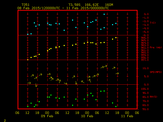Click the 968.0 pressure axis tick value
Viewport: 163px width, 122px height.
(x=143, y=38)
